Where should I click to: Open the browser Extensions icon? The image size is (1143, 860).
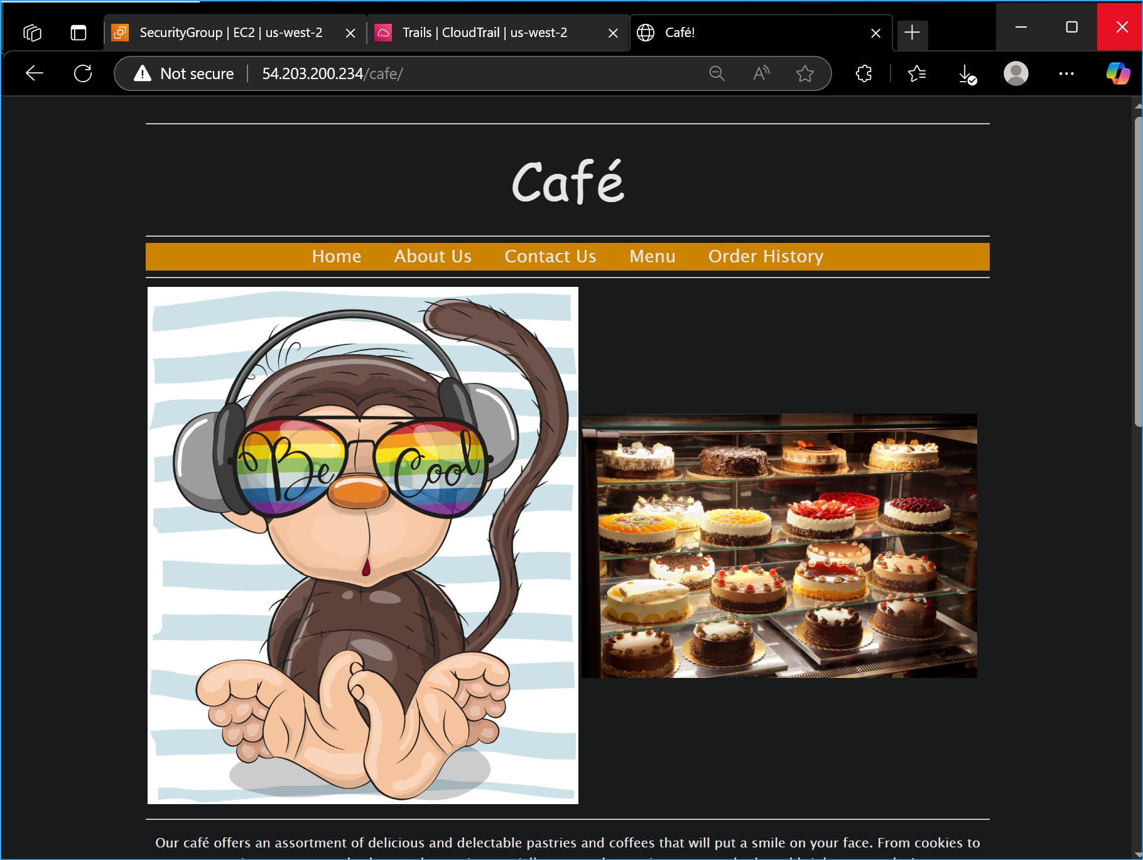[x=863, y=73]
